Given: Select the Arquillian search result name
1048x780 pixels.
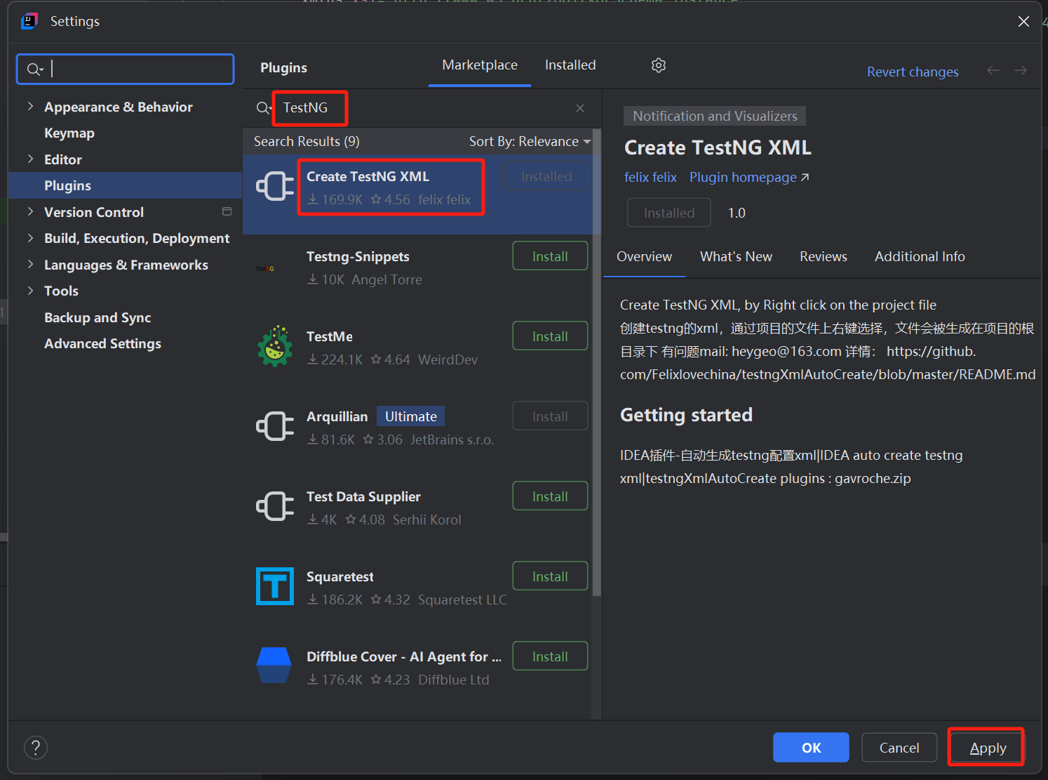Looking at the screenshot, I should point(337,417).
